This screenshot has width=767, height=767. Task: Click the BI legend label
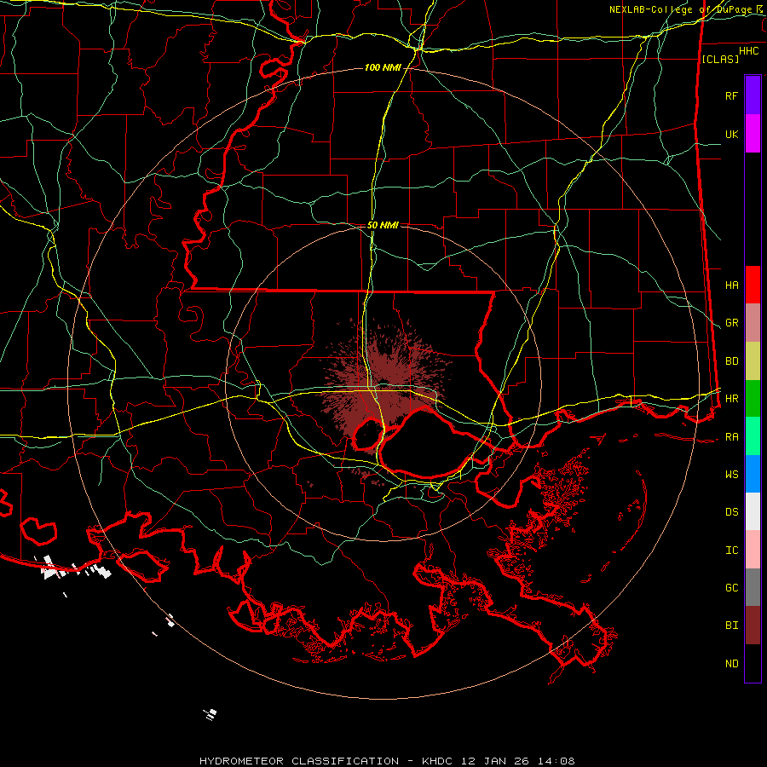(x=731, y=626)
